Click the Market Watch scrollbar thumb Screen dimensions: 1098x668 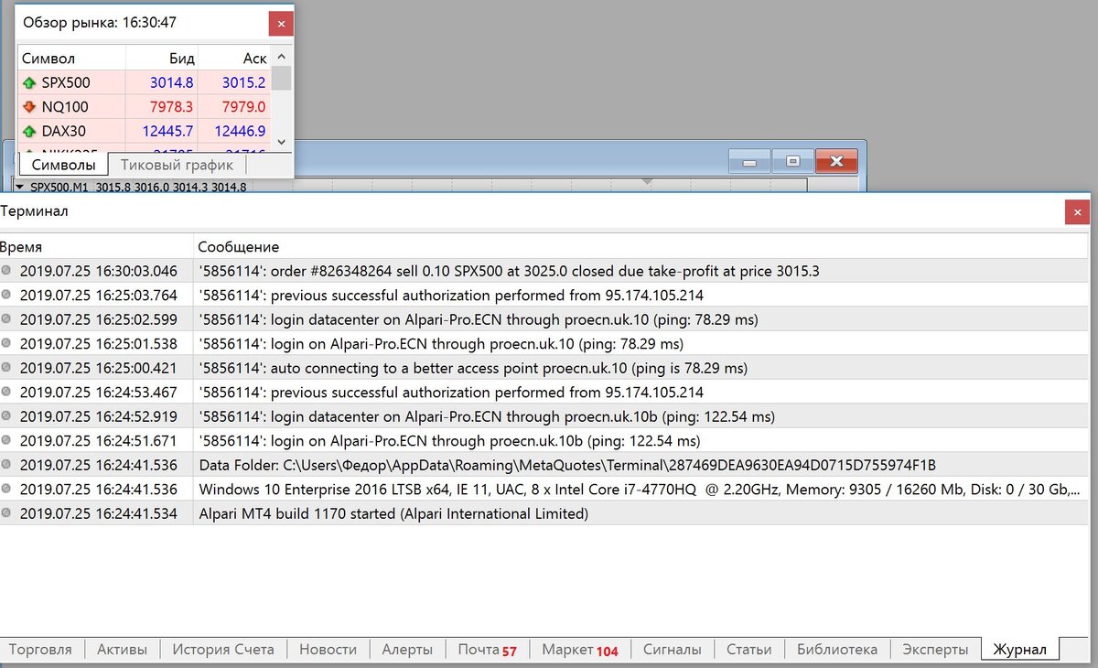(x=282, y=78)
